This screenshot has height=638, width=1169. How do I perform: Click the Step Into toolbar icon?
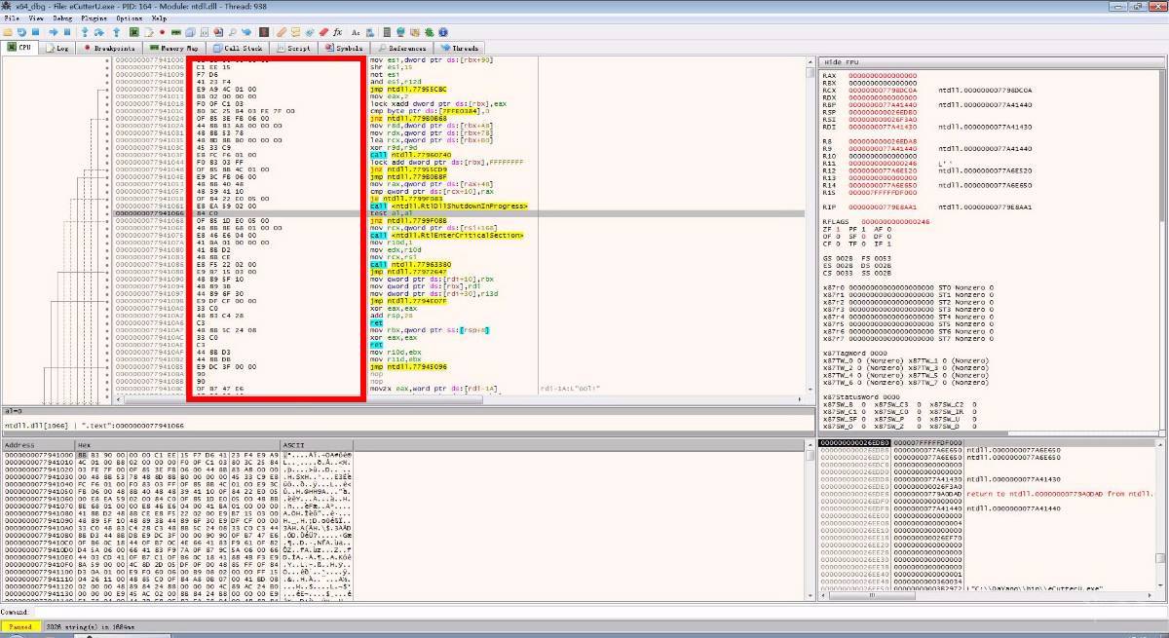coord(85,32)
